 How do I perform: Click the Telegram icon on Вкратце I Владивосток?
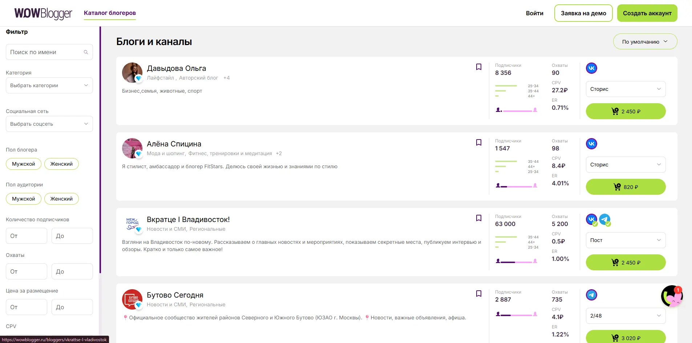click(604, 219)
